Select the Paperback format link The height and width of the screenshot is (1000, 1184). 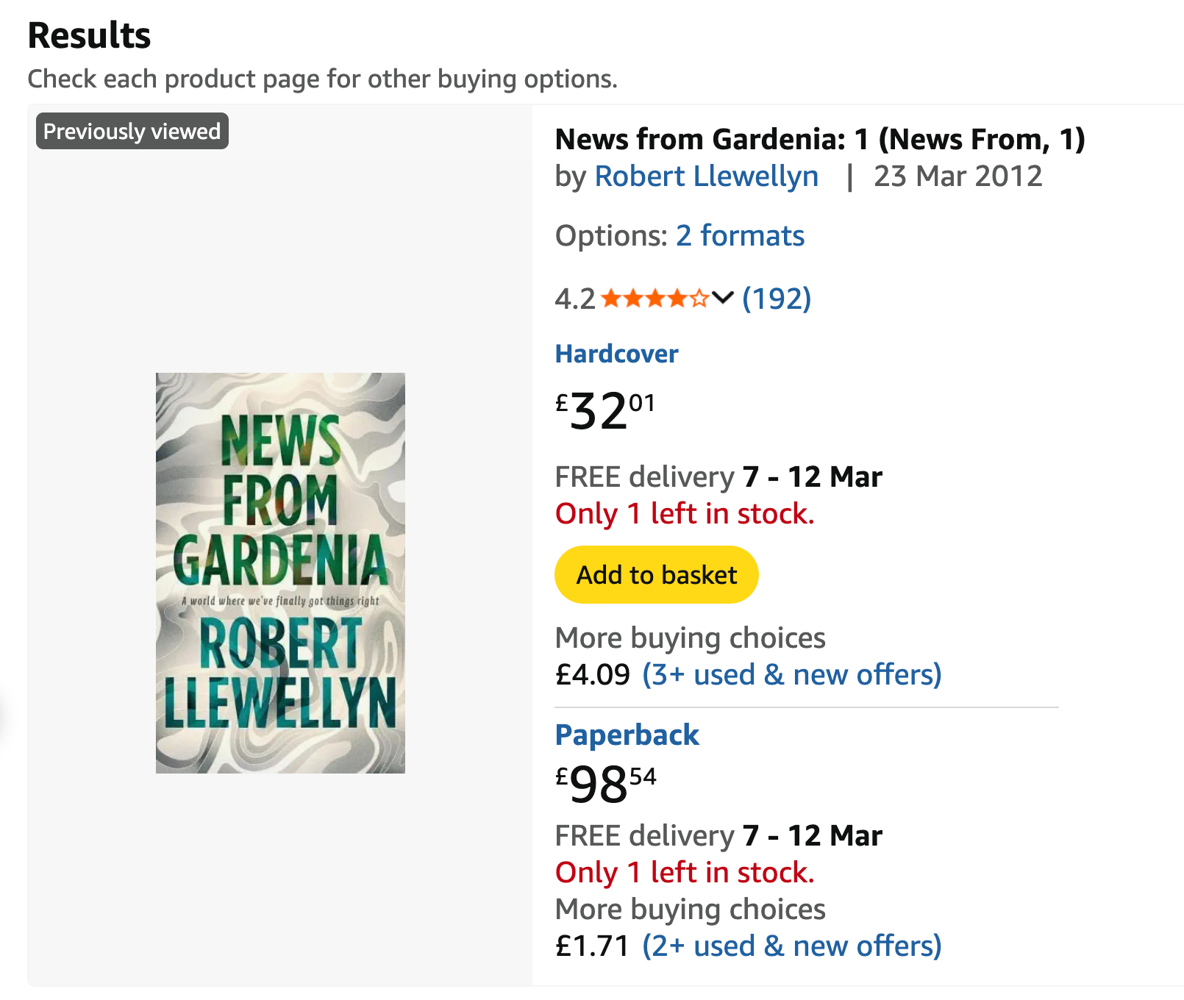[x=627, y=735]
